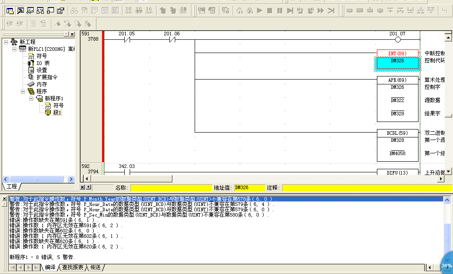Collapse the 新程序1 tree node
This screenshot has height=274, width=453.
(32, 99)
